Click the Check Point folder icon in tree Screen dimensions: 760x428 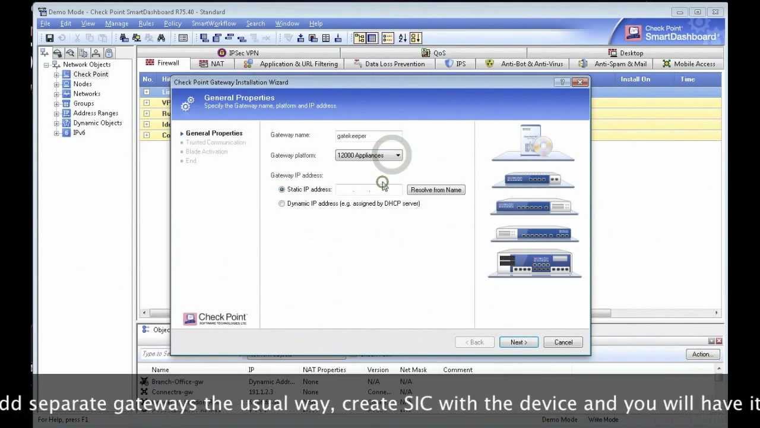(x=66, y=74)
